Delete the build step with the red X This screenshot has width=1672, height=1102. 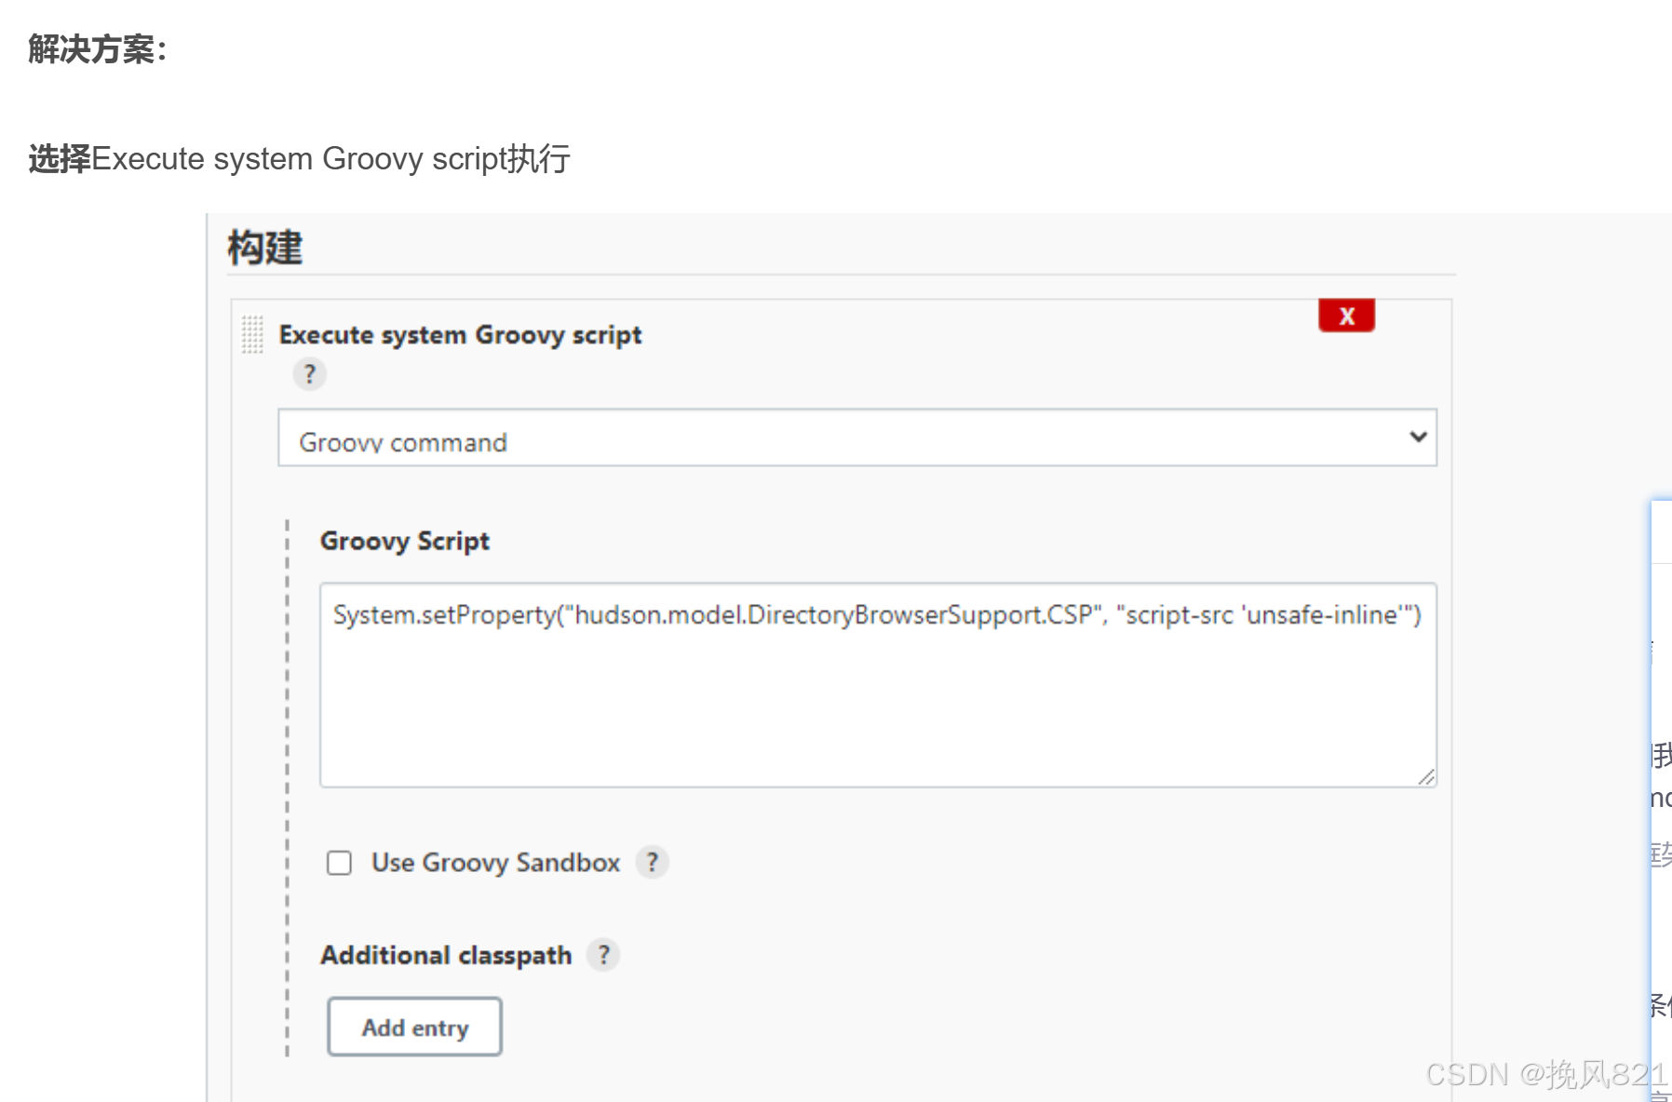pos(1346,316)
